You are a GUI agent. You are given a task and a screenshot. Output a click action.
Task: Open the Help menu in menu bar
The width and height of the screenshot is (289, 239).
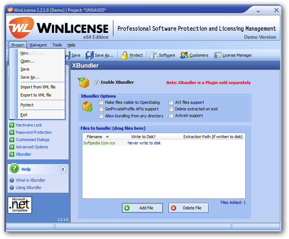pyautogui.click(x=71, y=45)
